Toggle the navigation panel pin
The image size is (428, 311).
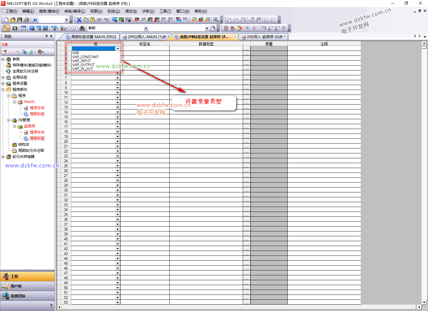tap(46, 36)
